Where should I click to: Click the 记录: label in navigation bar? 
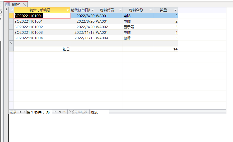[13, 112]
